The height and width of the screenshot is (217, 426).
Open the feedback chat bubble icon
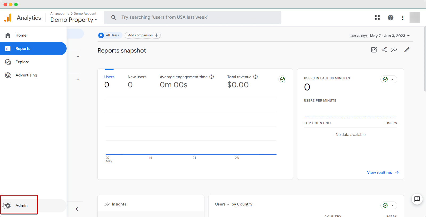[417, 199]
